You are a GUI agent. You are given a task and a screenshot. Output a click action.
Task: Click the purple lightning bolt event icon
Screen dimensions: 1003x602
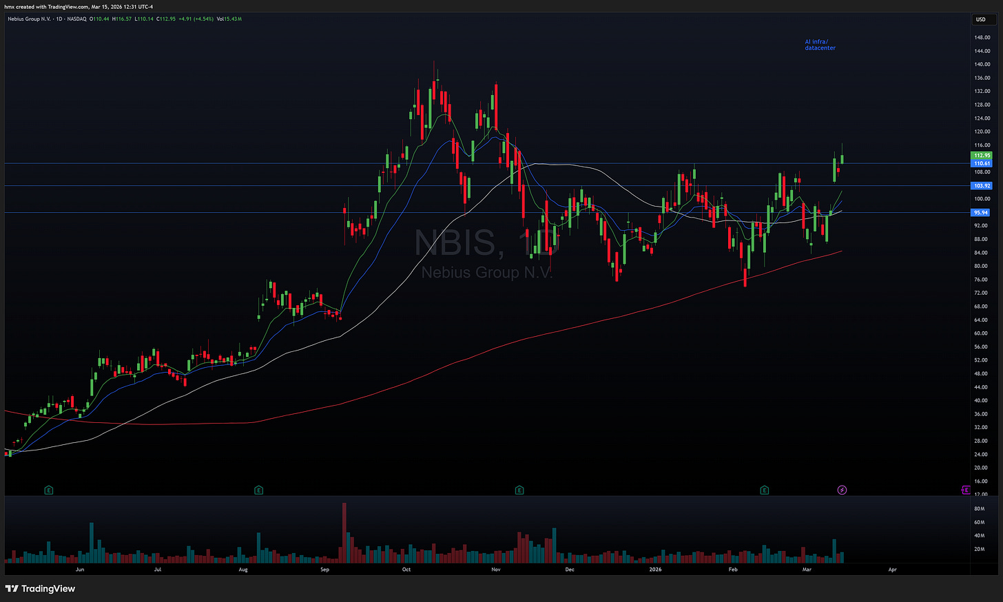[x=842, y=490]
